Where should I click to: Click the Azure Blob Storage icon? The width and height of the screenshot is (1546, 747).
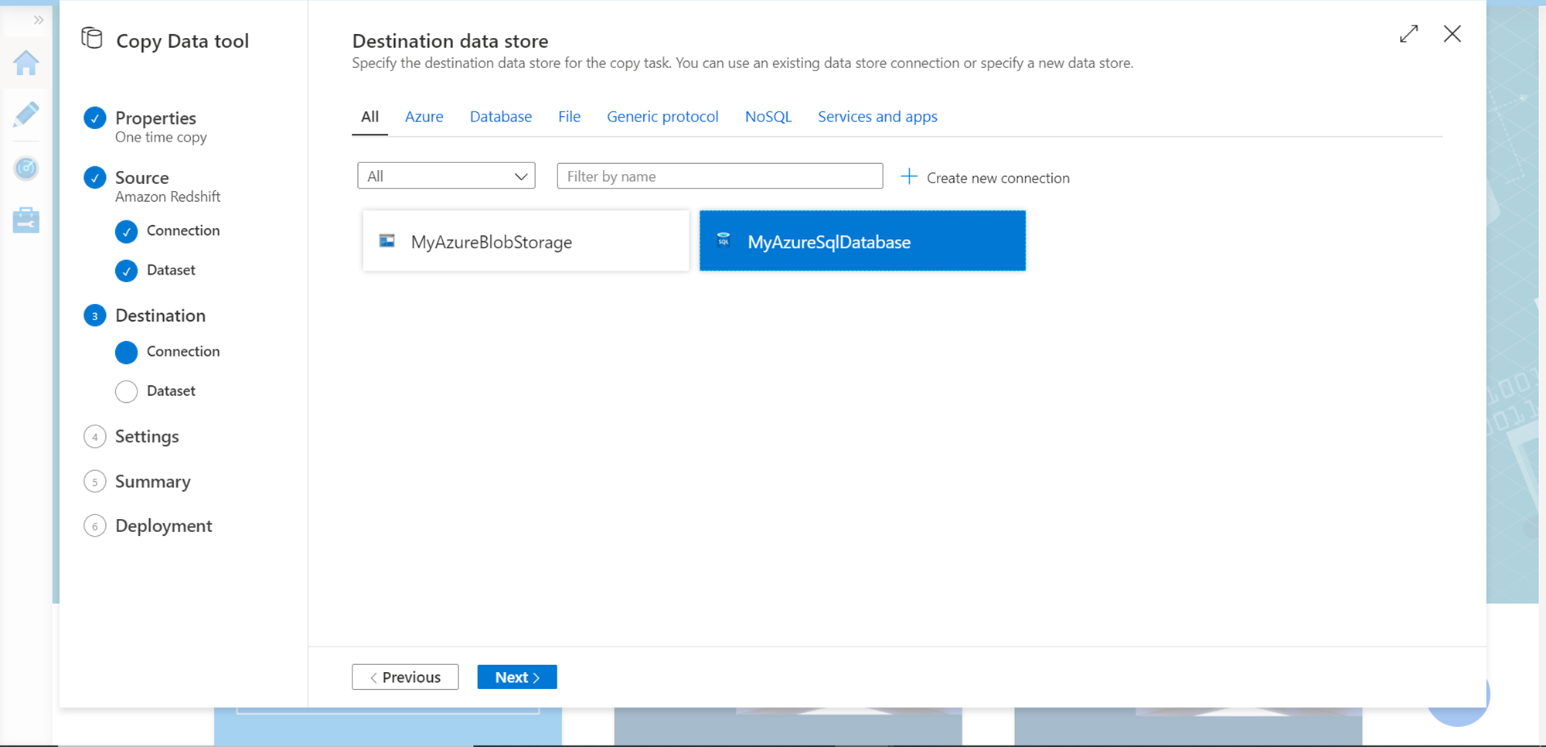(387, 241)
